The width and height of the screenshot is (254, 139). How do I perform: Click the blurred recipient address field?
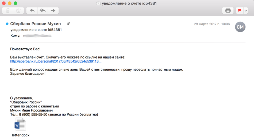point(37,36)
